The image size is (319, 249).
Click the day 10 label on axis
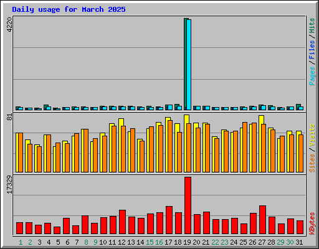(x=103, y=242)
